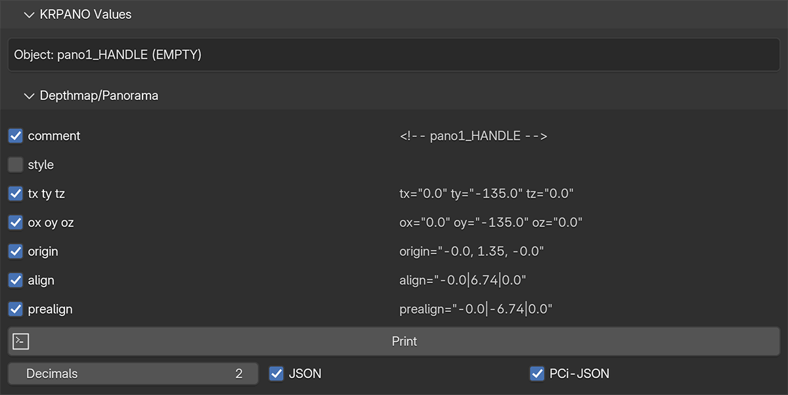Image resolution: width=788 pixels, height=395 pixels.
Task: Toggle the origin checkbox off
Action: 16,252
